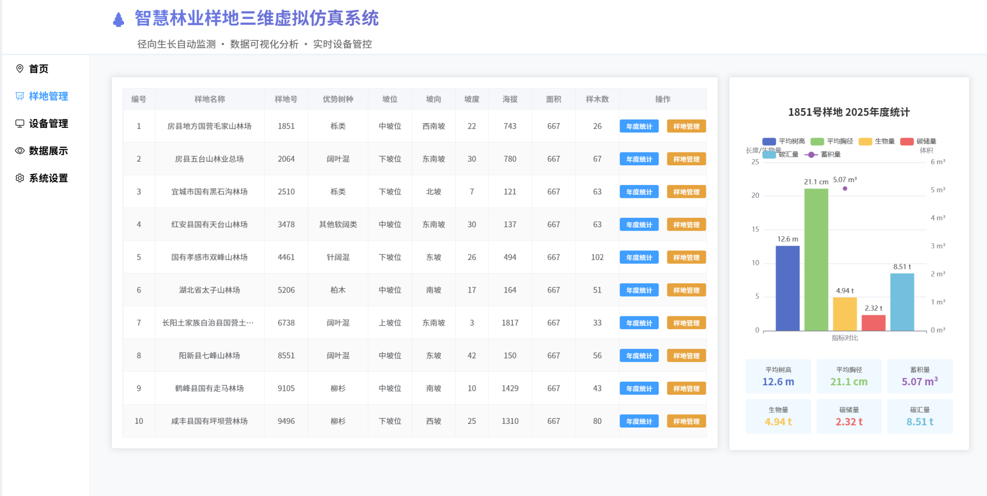Click 样地管理 button for sample plot 6738
The width and height of the screenshot is (987, 496).
click(686, 323)
